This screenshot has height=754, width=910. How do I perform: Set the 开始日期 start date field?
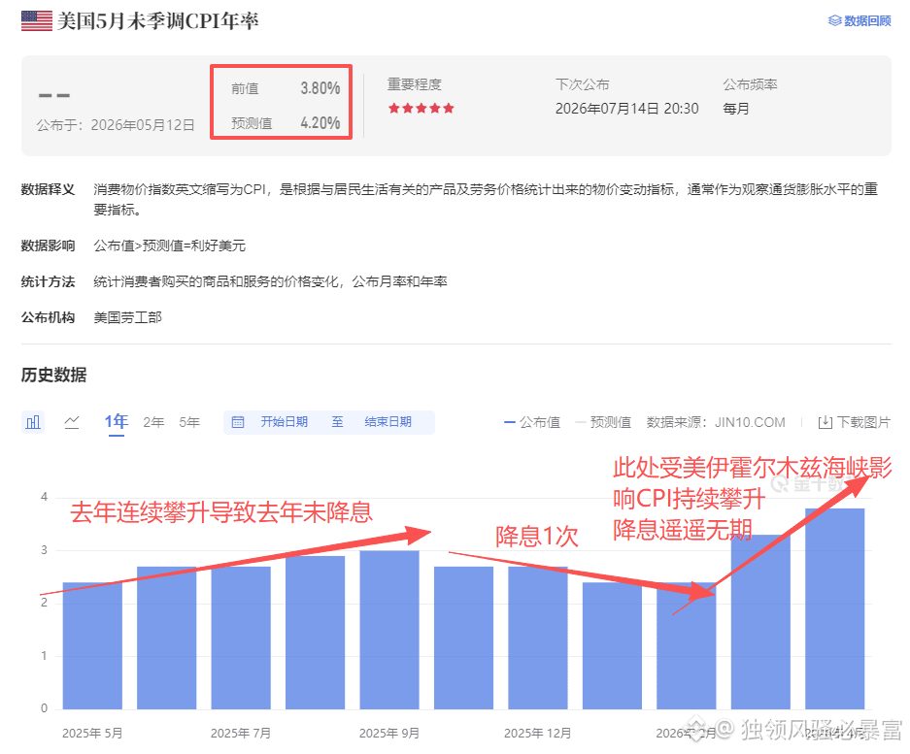click(284, 422)
